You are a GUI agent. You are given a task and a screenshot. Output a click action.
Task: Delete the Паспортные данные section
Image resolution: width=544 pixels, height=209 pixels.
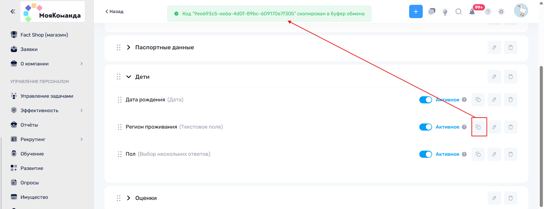click(x=511, y=48)
